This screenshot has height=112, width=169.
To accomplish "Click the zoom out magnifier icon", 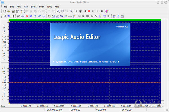I will [63, 11].
